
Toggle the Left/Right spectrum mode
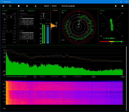[42, 76]
